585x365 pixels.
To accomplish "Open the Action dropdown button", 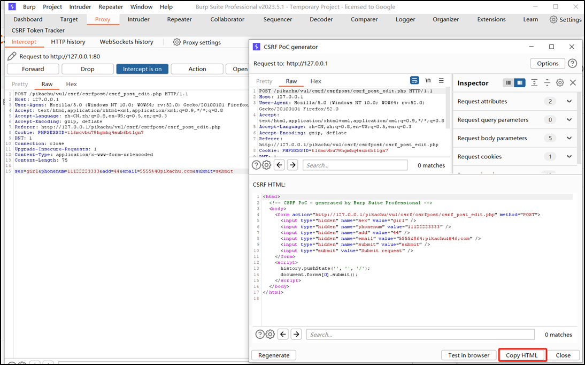I will pos(197,69).
